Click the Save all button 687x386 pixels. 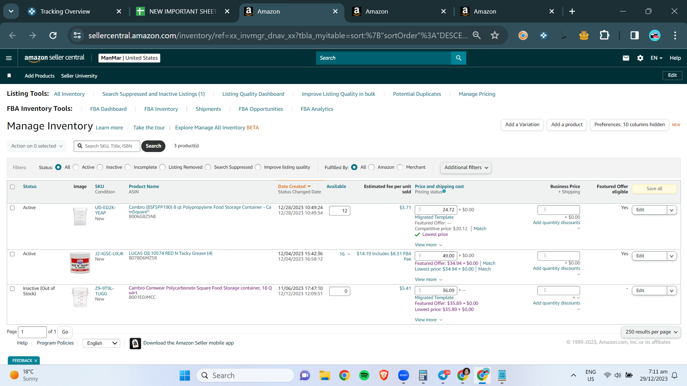[x=654, y=189]
